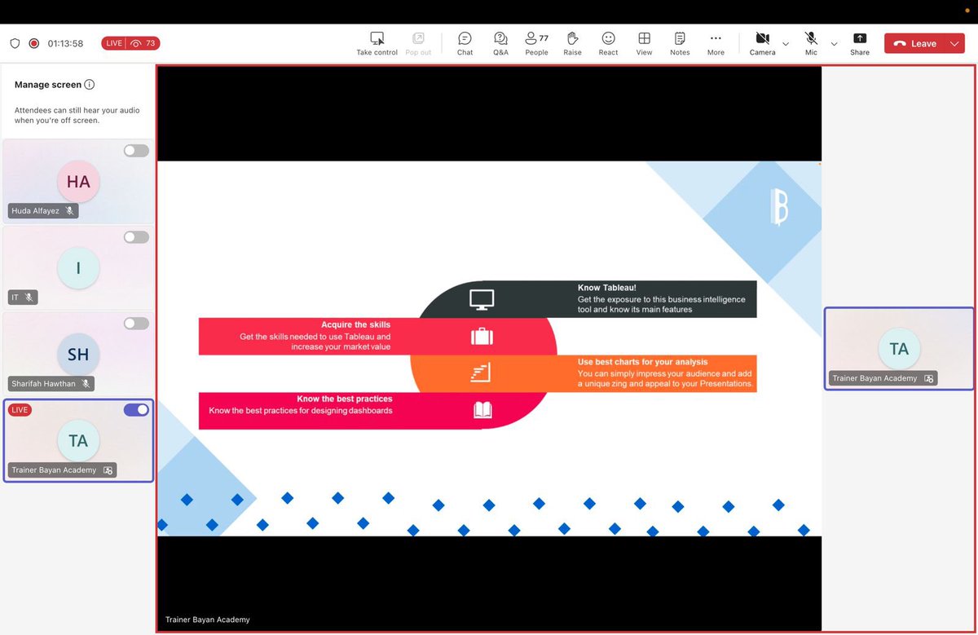Click Know the best practices heading
Screen dimensions: 978x635
pos(345,399)
